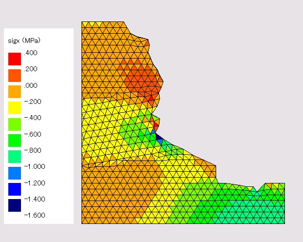Image resolution: width=303 pixels, height=242 pixels.
Task: Click the yellow-green legend swatch
Action: pos(15,124)
